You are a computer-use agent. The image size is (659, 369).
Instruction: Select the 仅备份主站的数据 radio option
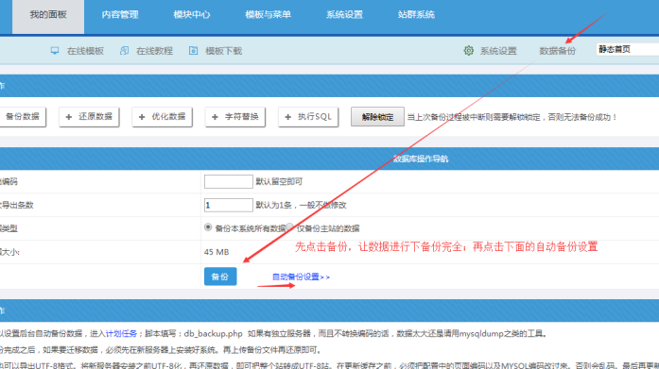(x=289, y=226)
